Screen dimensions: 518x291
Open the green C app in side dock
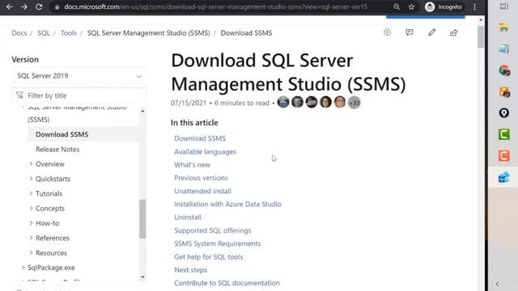pyautogui.click(x=503, y=135)
